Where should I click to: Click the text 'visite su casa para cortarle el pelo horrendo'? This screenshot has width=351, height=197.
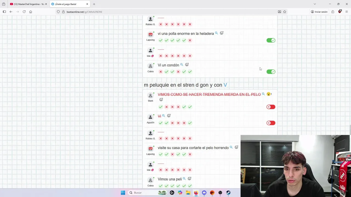(x=193, y=148)
